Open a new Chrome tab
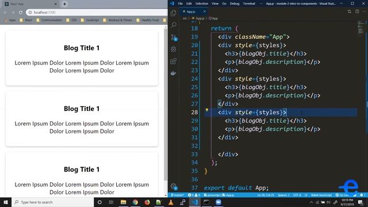368x207 pixels. click(64, 4)
